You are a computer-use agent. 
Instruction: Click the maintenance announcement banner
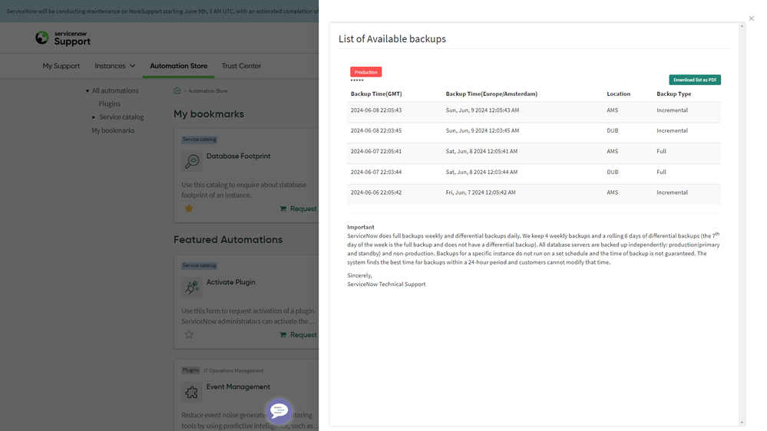(x=160, y=11)
